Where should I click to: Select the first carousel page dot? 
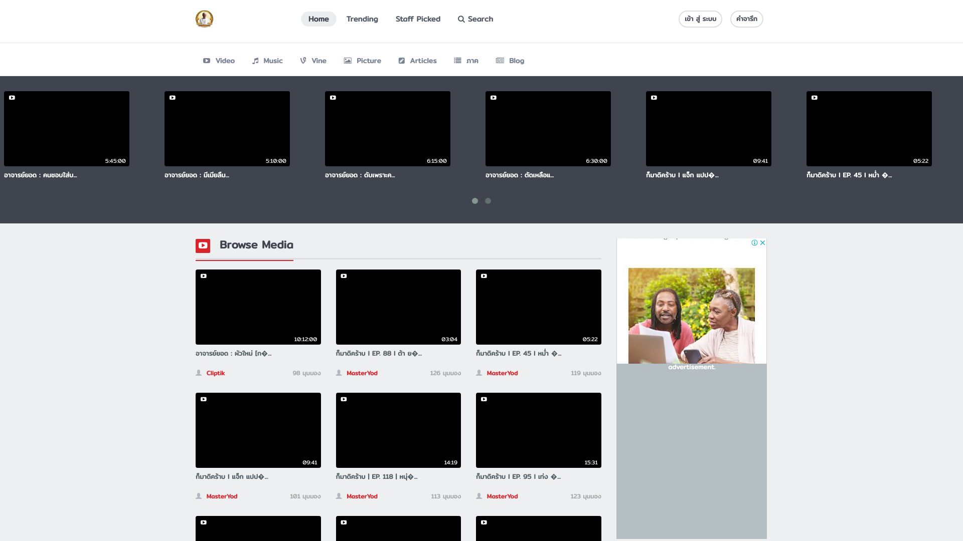click(475, 201)
